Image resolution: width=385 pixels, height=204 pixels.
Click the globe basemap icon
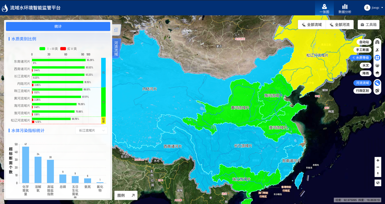[378, 183]
